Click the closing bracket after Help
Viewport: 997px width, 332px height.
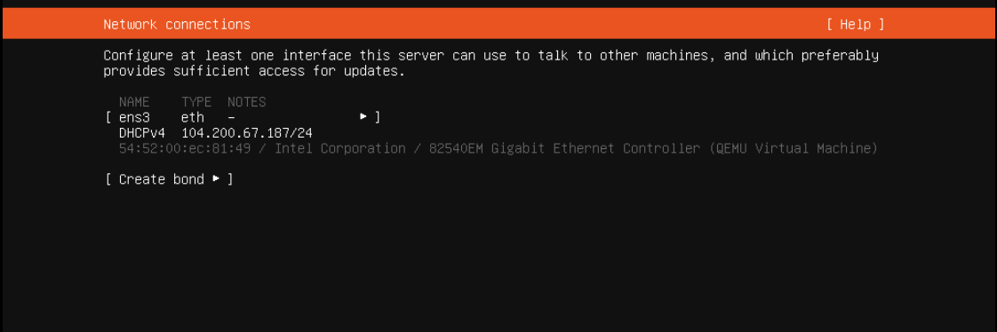click(x=881, y=25)
